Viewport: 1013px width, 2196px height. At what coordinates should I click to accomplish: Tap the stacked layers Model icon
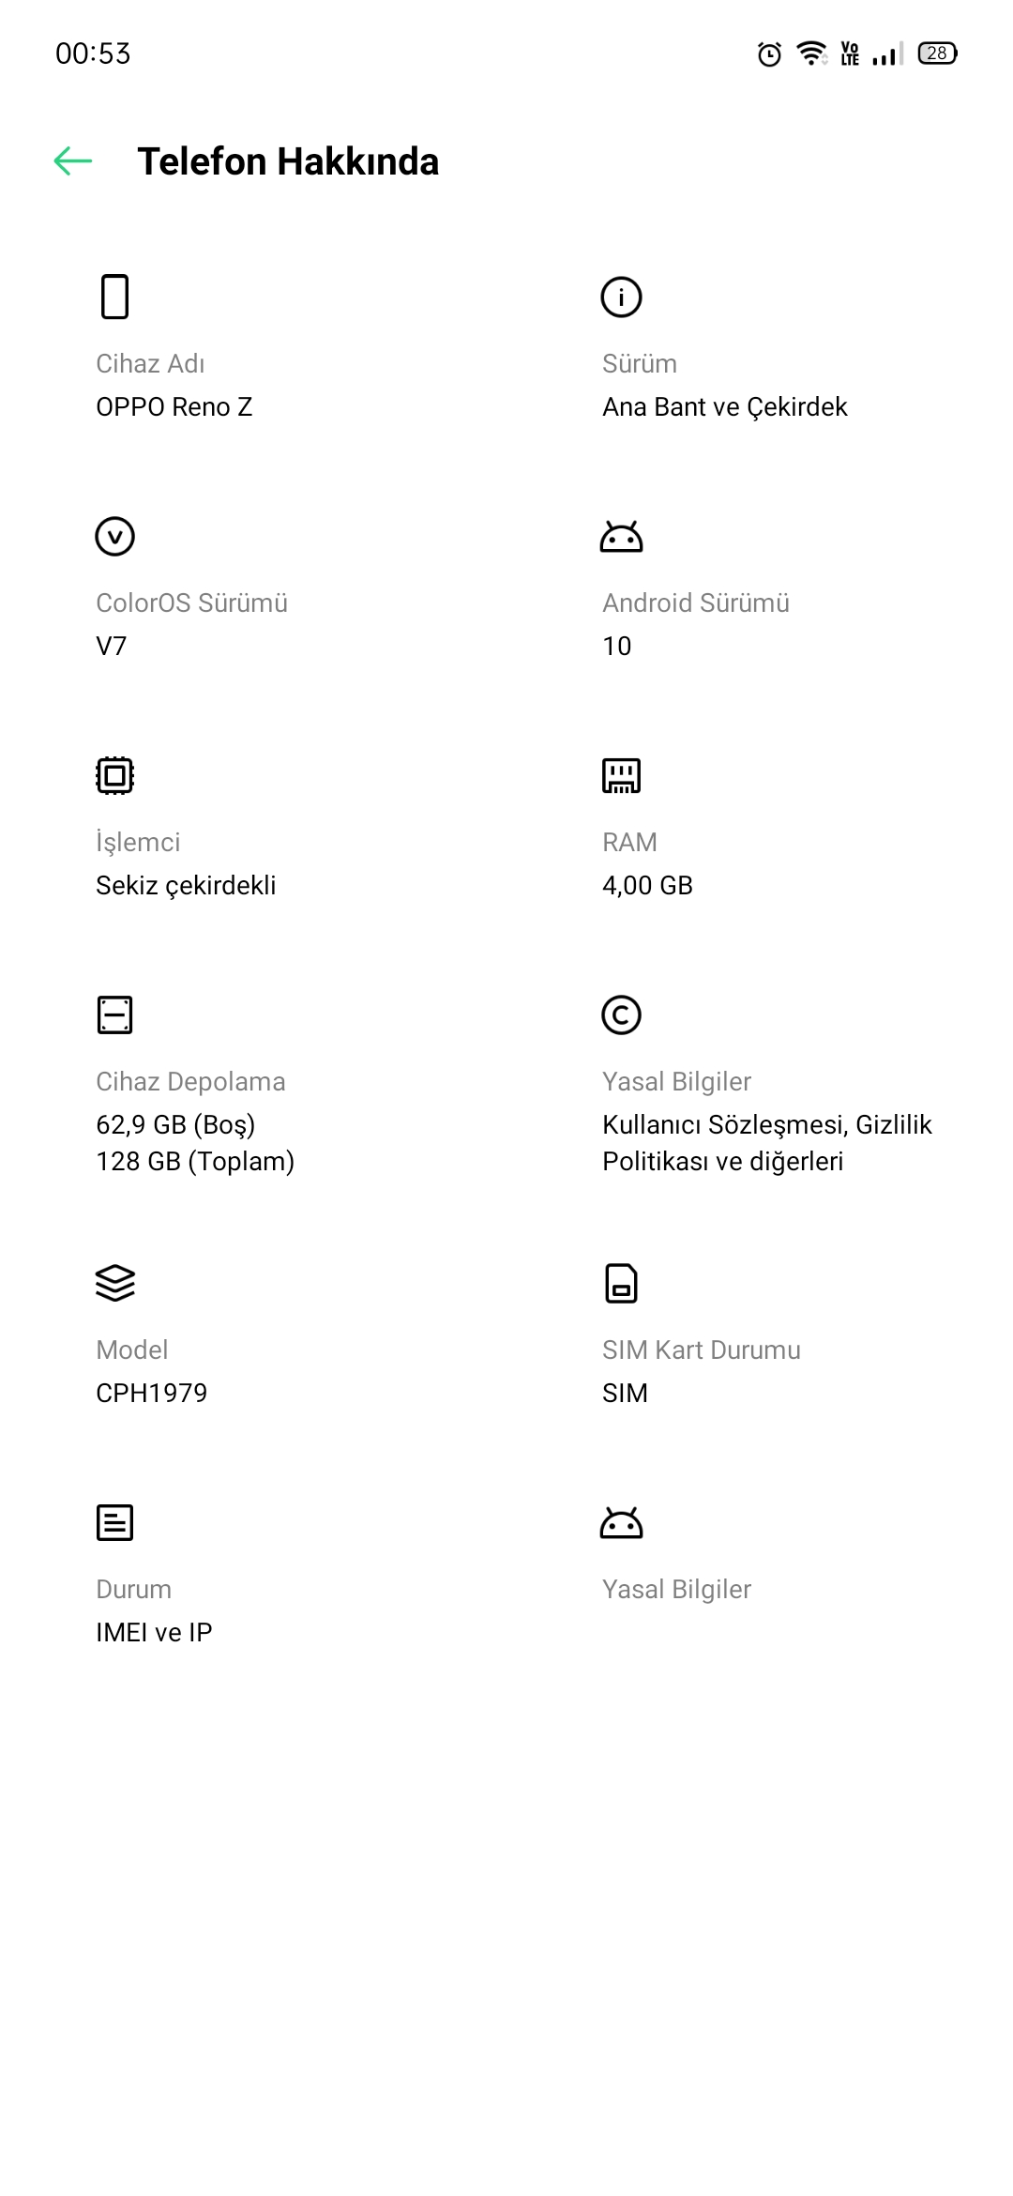click(114, 1283)
